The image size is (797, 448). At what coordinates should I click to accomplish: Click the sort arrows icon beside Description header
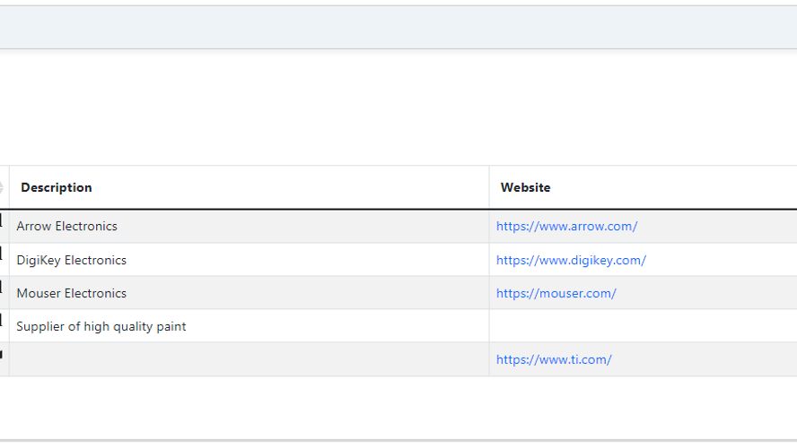[x=2, y=188]
